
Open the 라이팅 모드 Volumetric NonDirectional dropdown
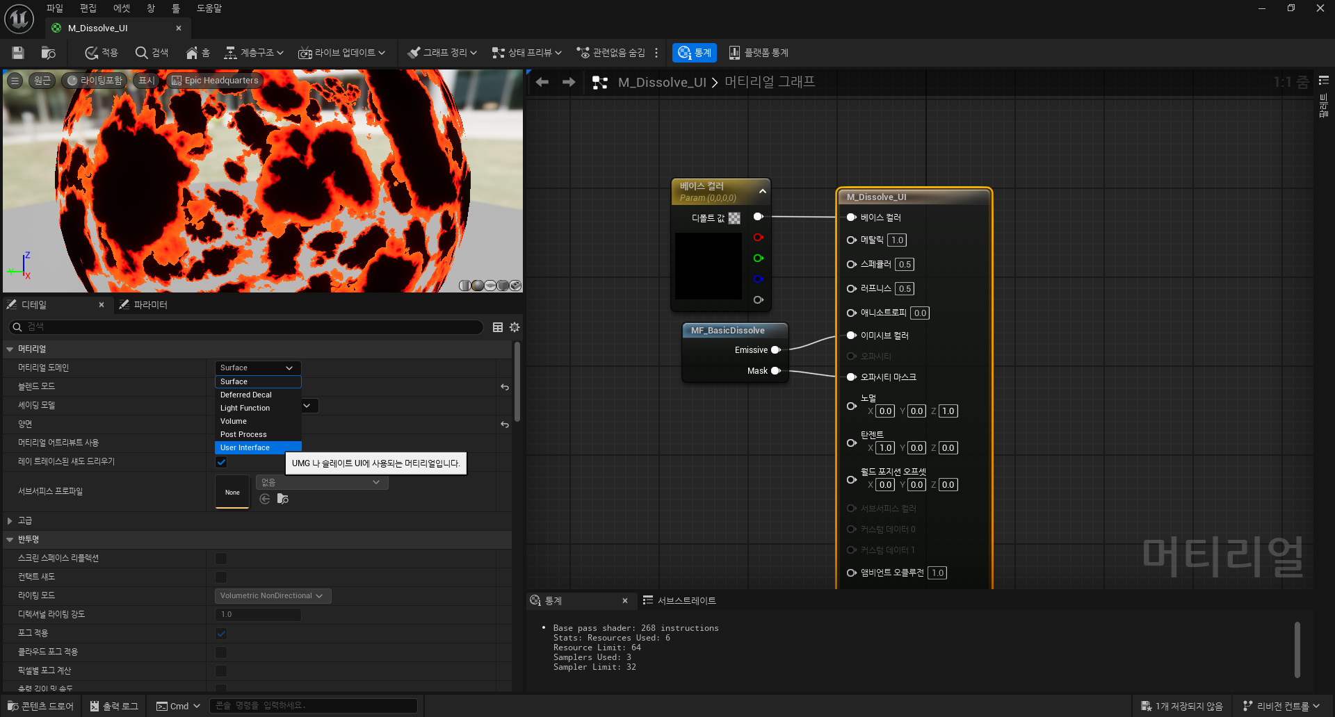click(273, 596)
